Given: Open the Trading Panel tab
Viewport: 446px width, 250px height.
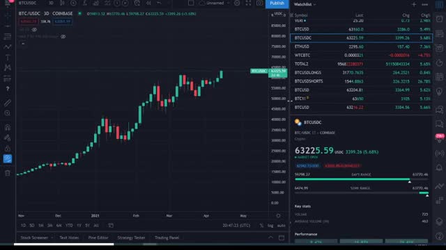Looking at the screenshot, I should tap(167, 237).
